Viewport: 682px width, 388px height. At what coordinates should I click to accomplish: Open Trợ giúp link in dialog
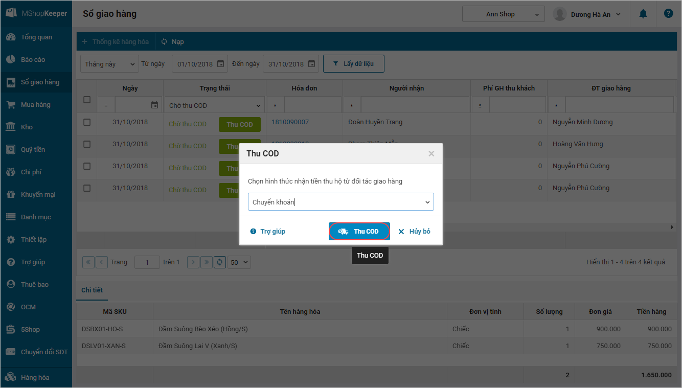pyautogui.click(x=268, y=232)
